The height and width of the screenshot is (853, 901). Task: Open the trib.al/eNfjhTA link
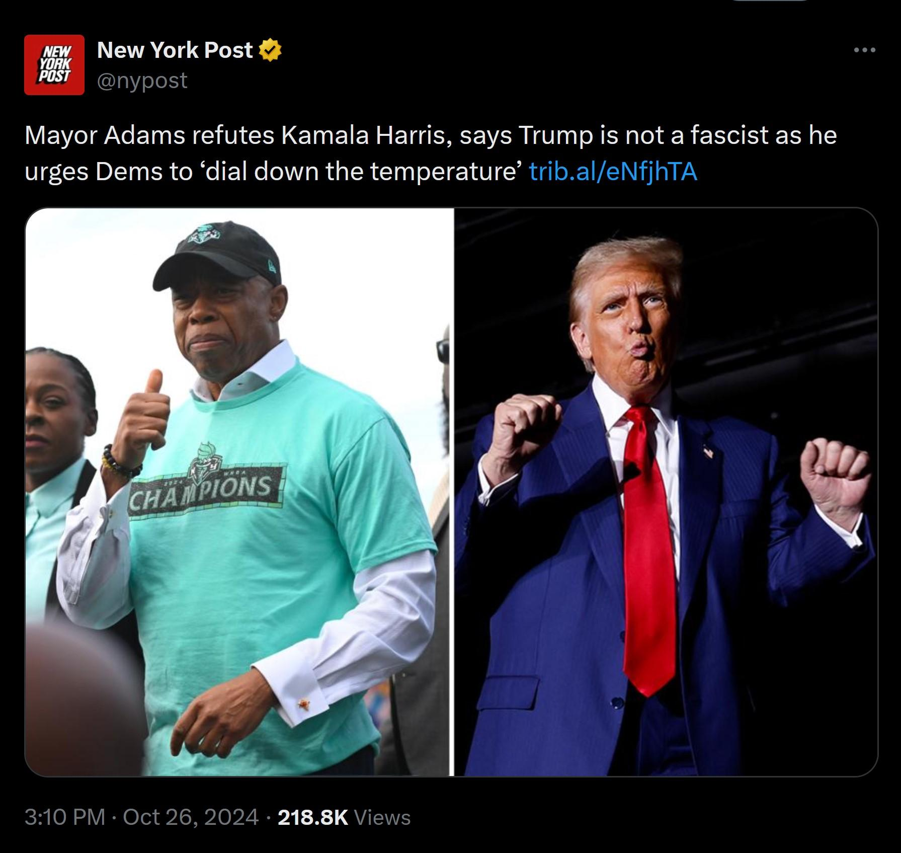tap(614, 172)
